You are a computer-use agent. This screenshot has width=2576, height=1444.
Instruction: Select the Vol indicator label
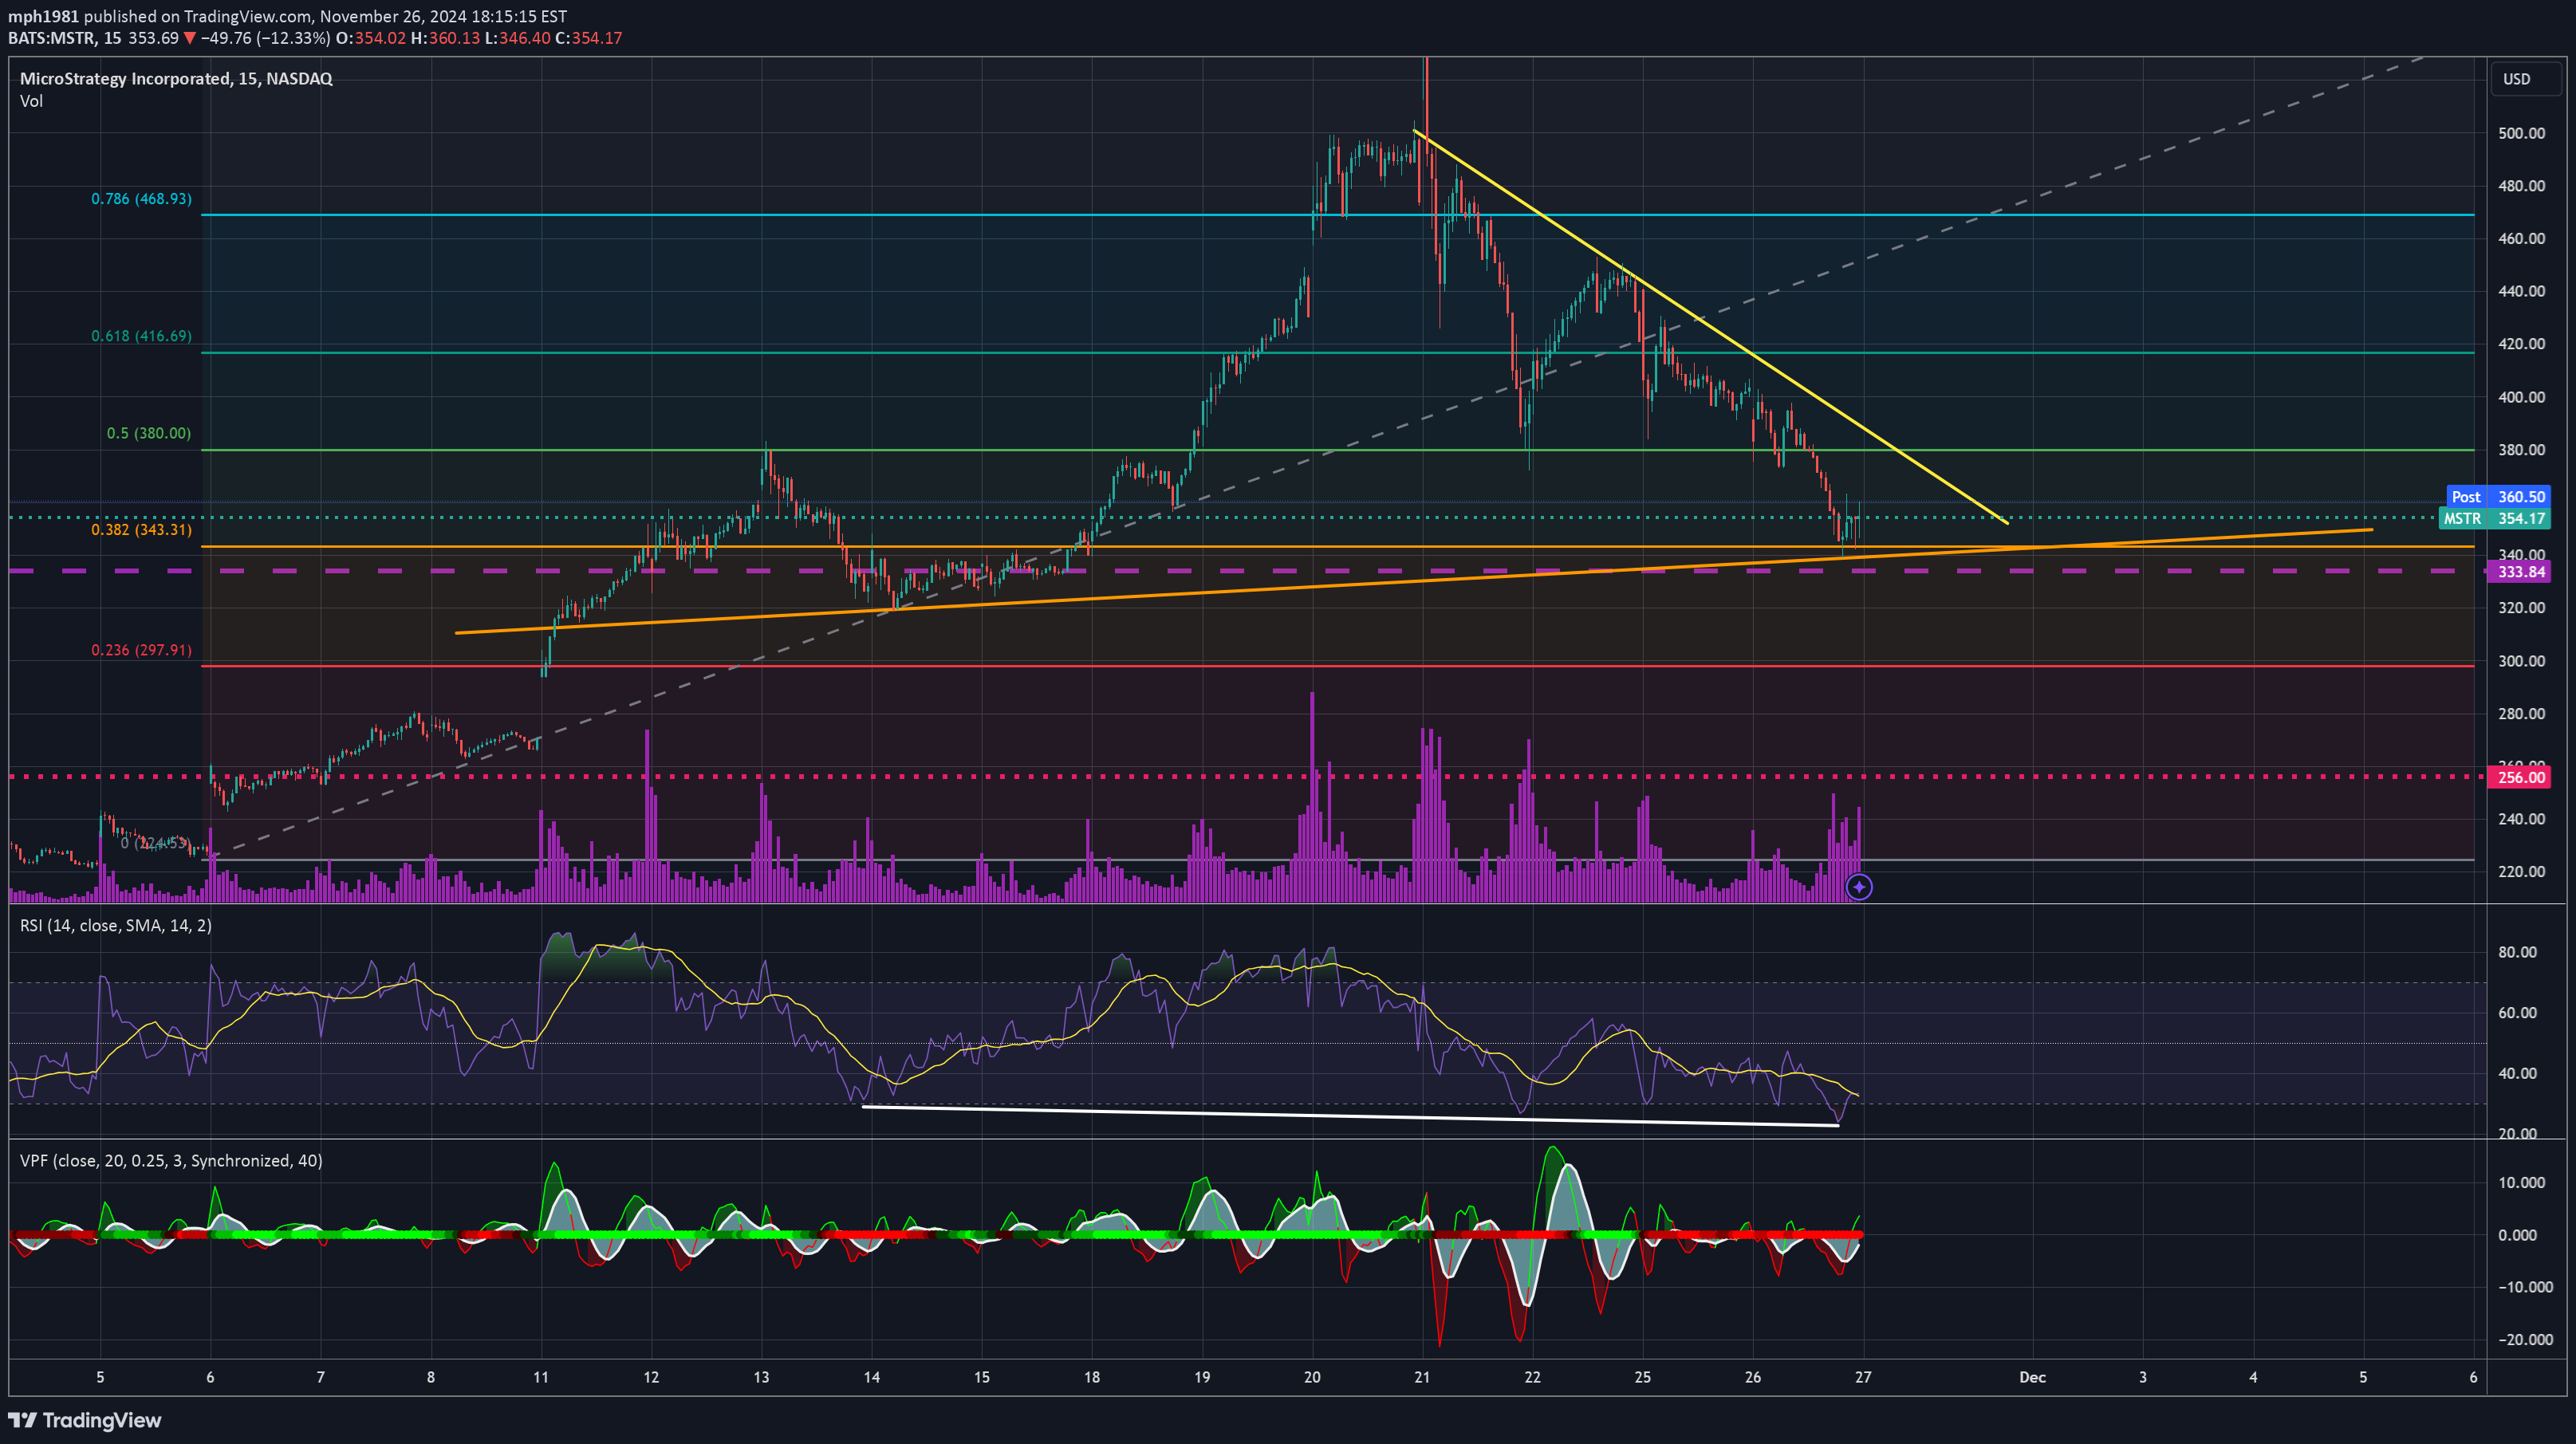pyautogui.click(x=31, y=101)
